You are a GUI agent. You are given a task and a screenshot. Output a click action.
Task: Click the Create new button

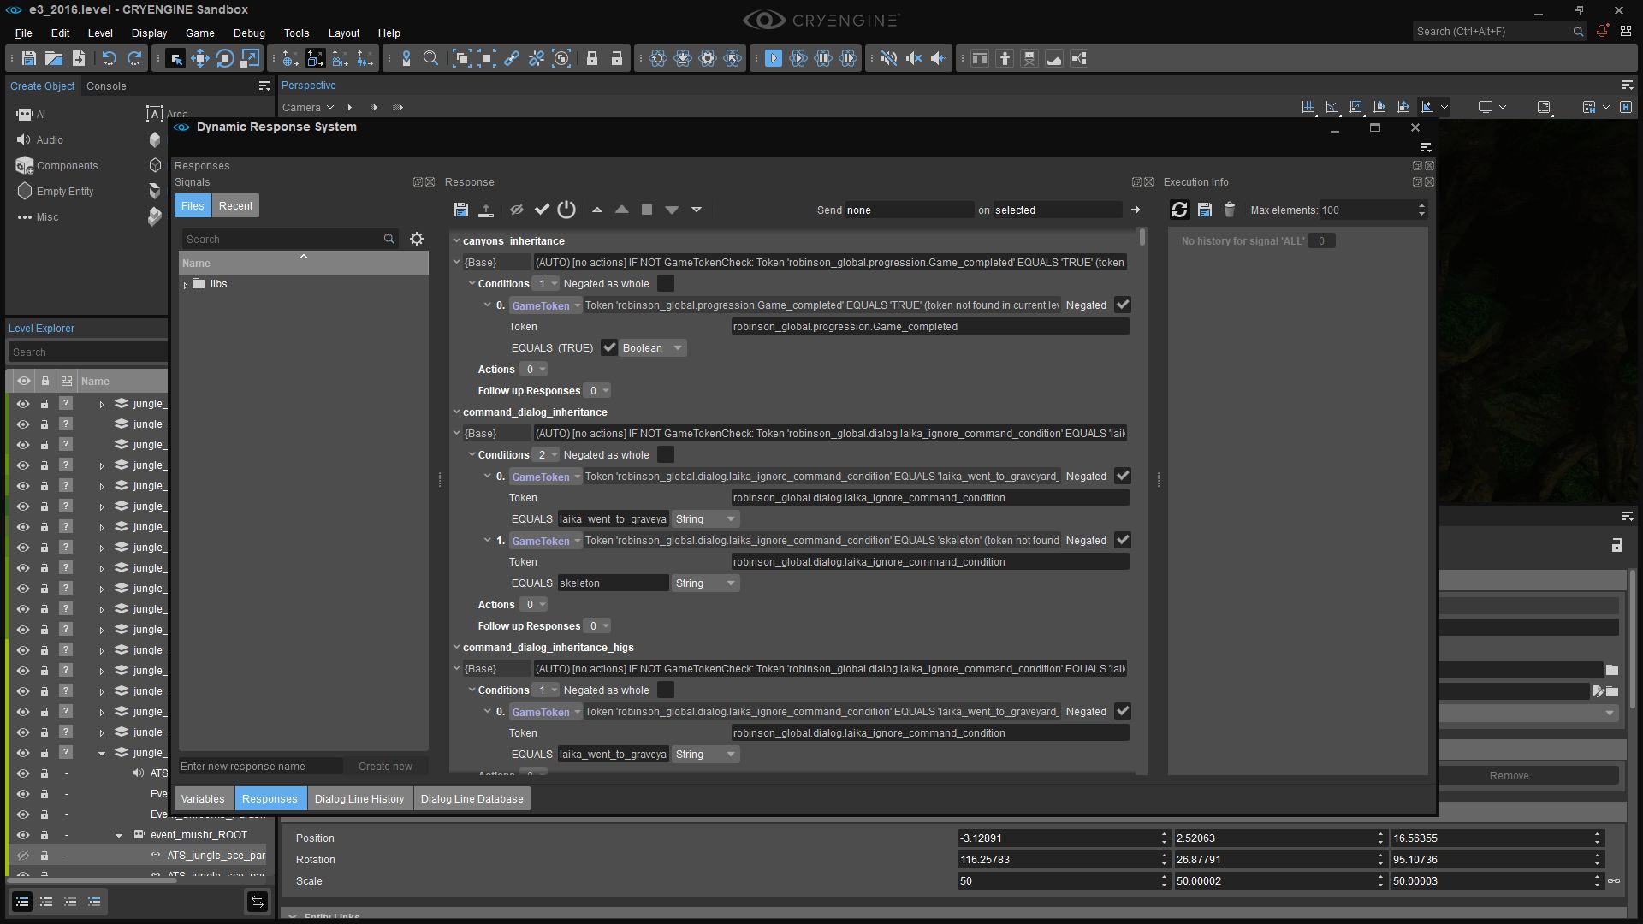[385, 766]
